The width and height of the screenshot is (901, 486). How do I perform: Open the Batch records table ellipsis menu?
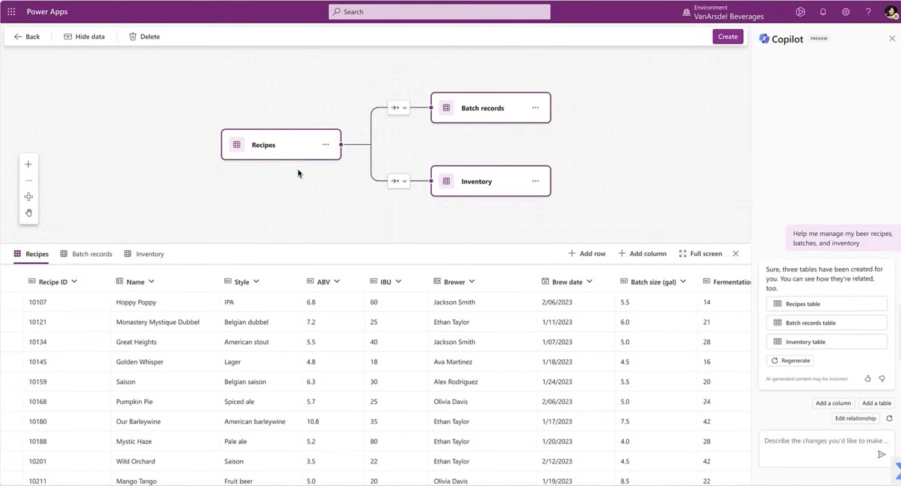tap(535, 108)
